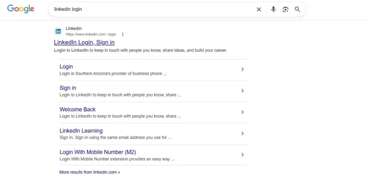Click the chevron on the Welcome Back row

point(243,112)
